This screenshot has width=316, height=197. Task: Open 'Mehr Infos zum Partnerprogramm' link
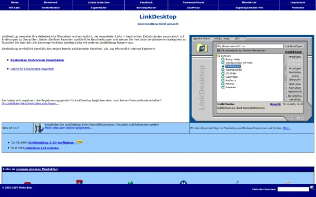pyautogui.click(x=68, y=128)
